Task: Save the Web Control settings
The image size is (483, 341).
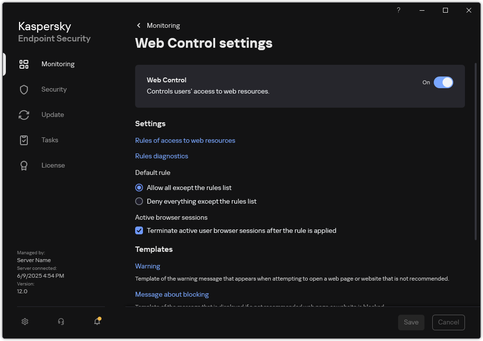Action: click(x=411, y=322)
